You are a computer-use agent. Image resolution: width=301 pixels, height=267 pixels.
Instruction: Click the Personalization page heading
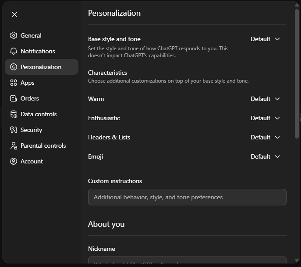coord(114,13)
